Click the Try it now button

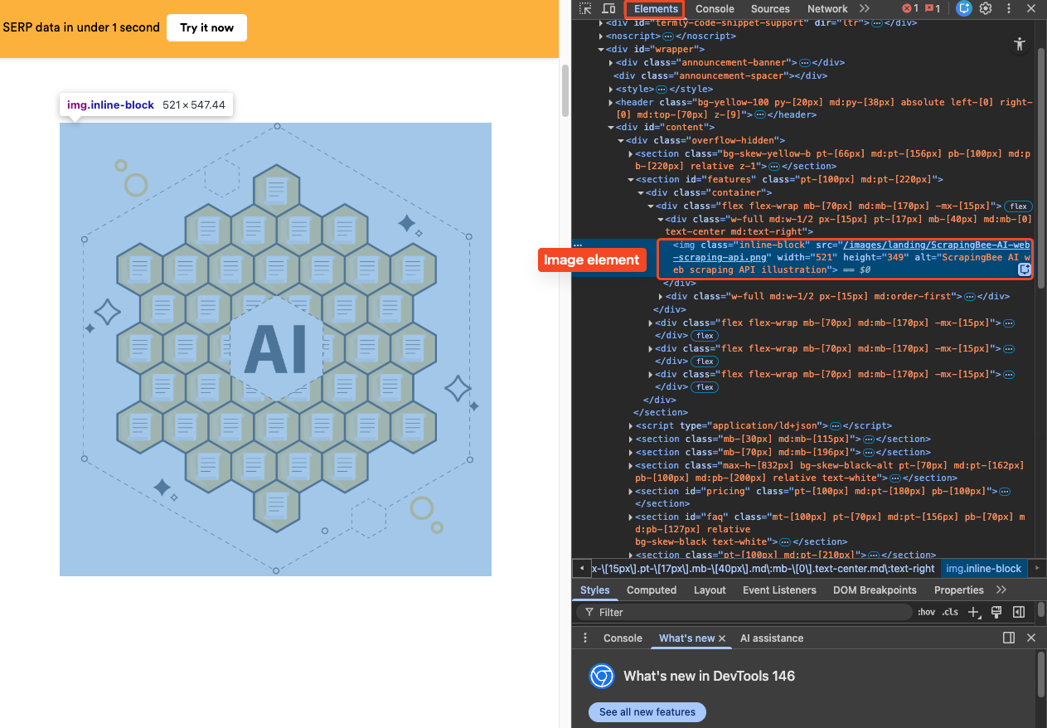[206, 27]
